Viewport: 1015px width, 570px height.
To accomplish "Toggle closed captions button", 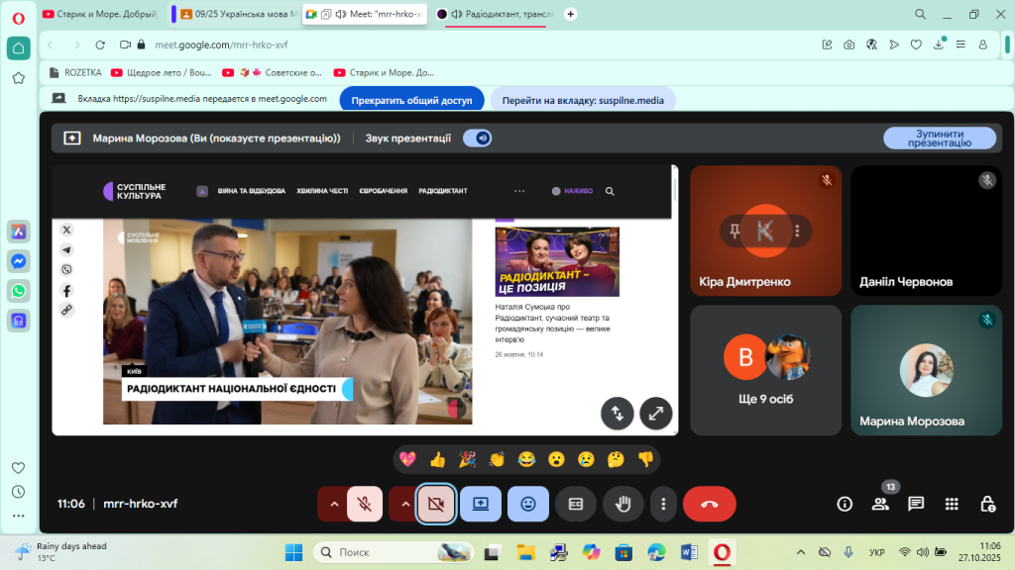I will tap(576, 504).
